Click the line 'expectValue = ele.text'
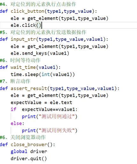 tap(41, 103)
